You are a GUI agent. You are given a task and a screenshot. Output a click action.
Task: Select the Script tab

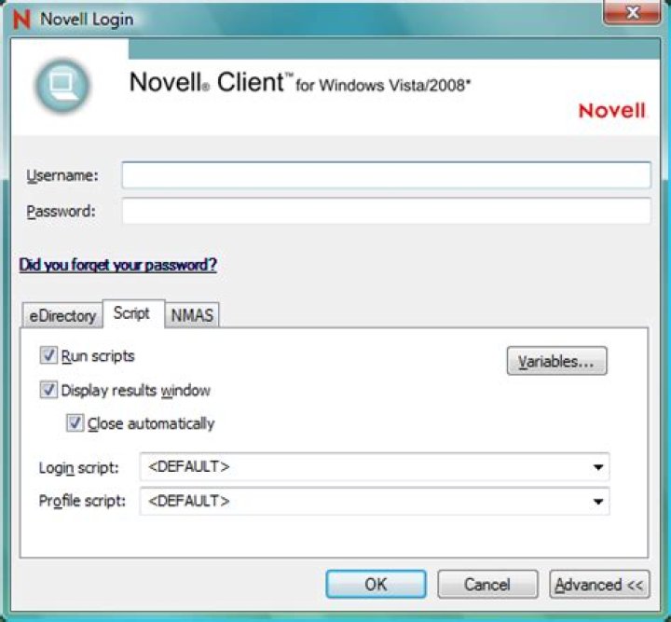131,313
